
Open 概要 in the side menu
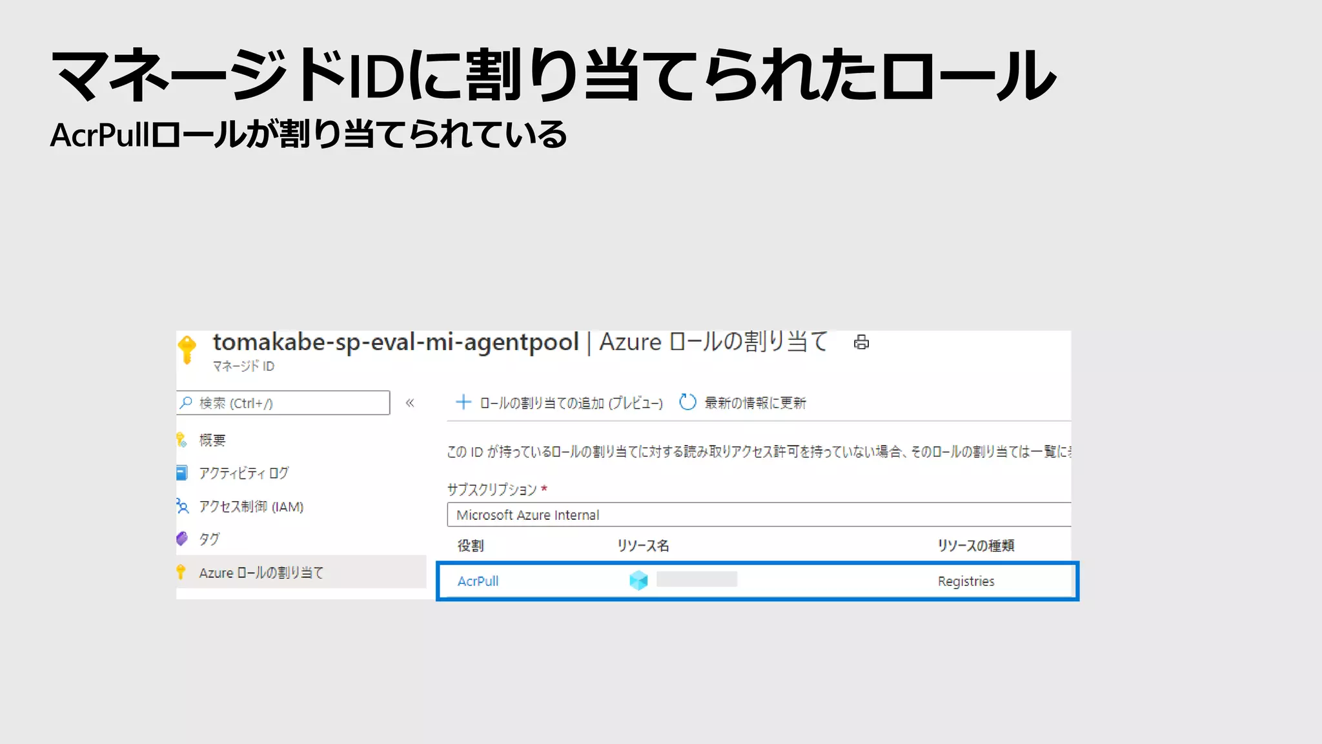(212, 440)
